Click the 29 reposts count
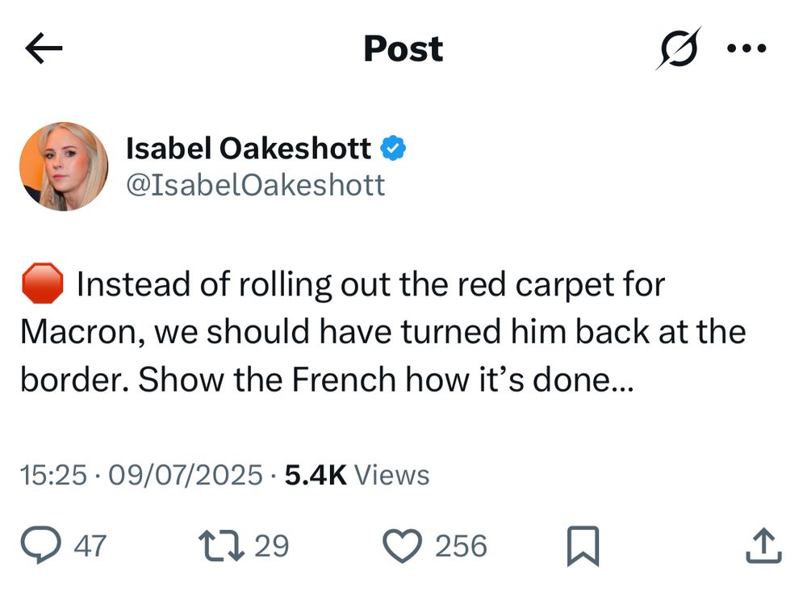Screen dimensions: 807x609 (x=272, y=546)
